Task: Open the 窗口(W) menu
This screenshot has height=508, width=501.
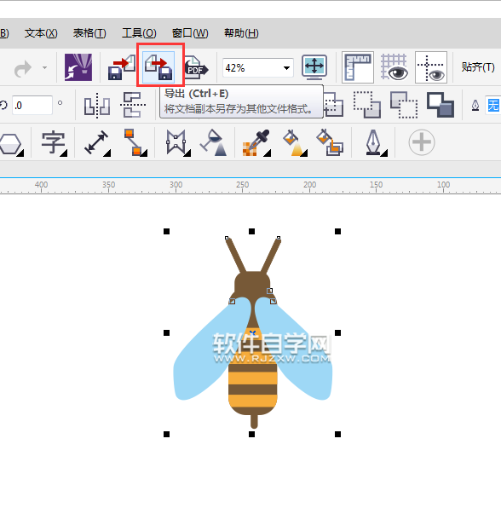Action: 190,33
